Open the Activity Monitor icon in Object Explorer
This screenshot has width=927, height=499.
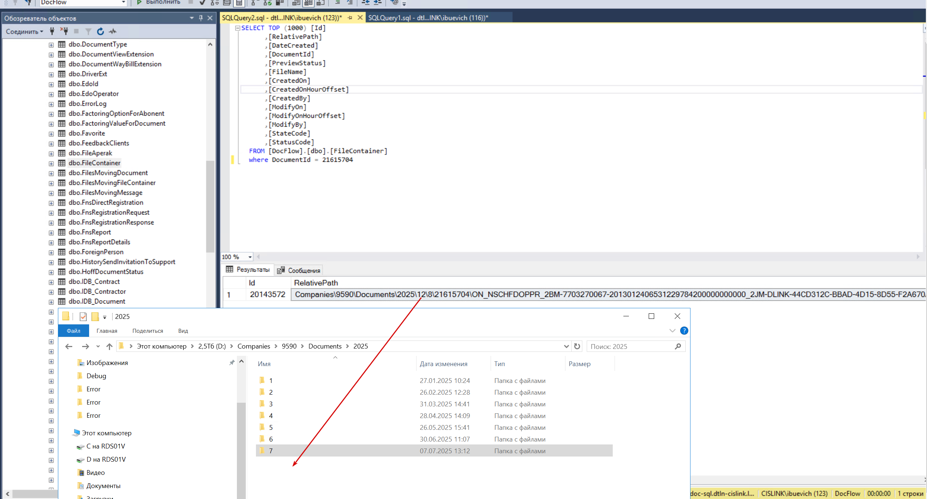point(113,31)
